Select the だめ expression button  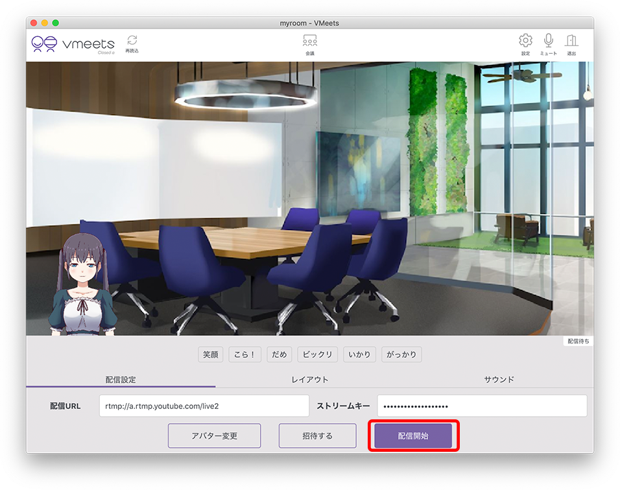pyautogui.click(x=280, y=355)
